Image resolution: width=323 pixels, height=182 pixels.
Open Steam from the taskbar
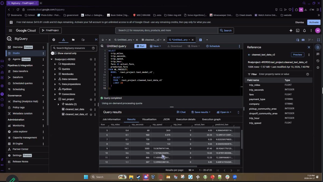point(138,177)
